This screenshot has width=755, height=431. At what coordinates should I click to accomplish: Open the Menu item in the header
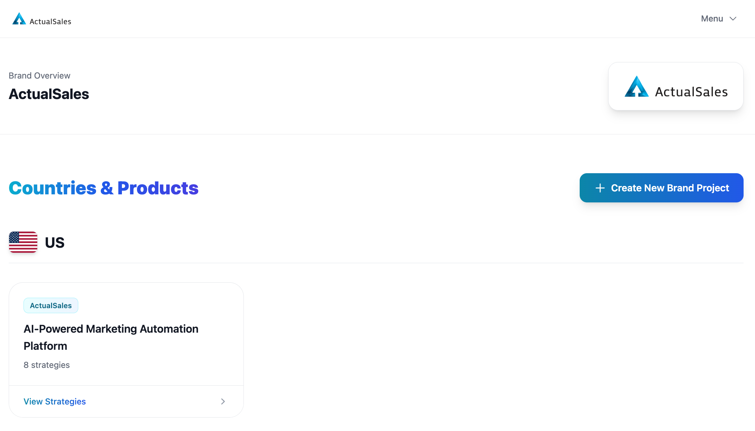click(x=712, y=18)
